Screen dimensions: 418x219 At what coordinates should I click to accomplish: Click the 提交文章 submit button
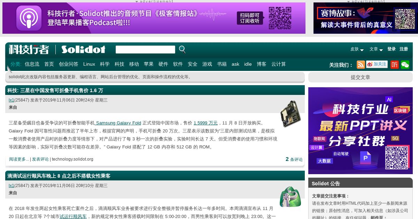pos(361,77)
